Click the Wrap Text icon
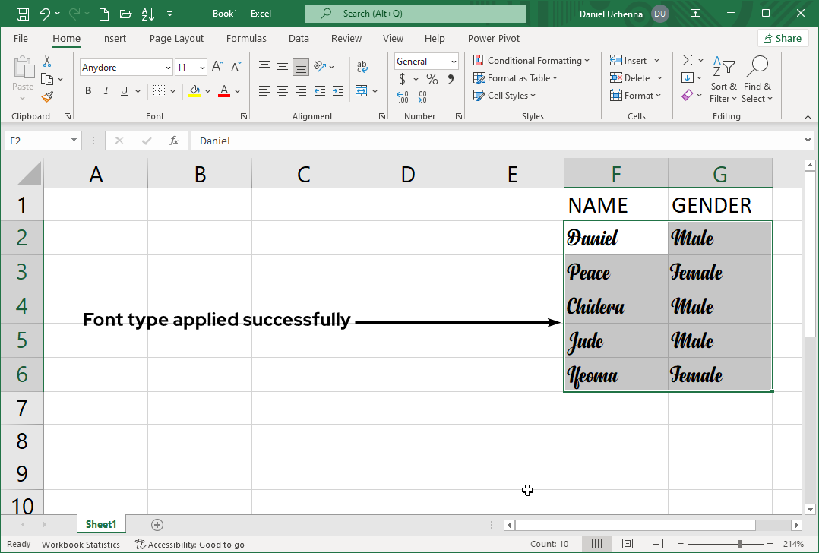This screenshot has width=819, height=553. click(362, 67)
